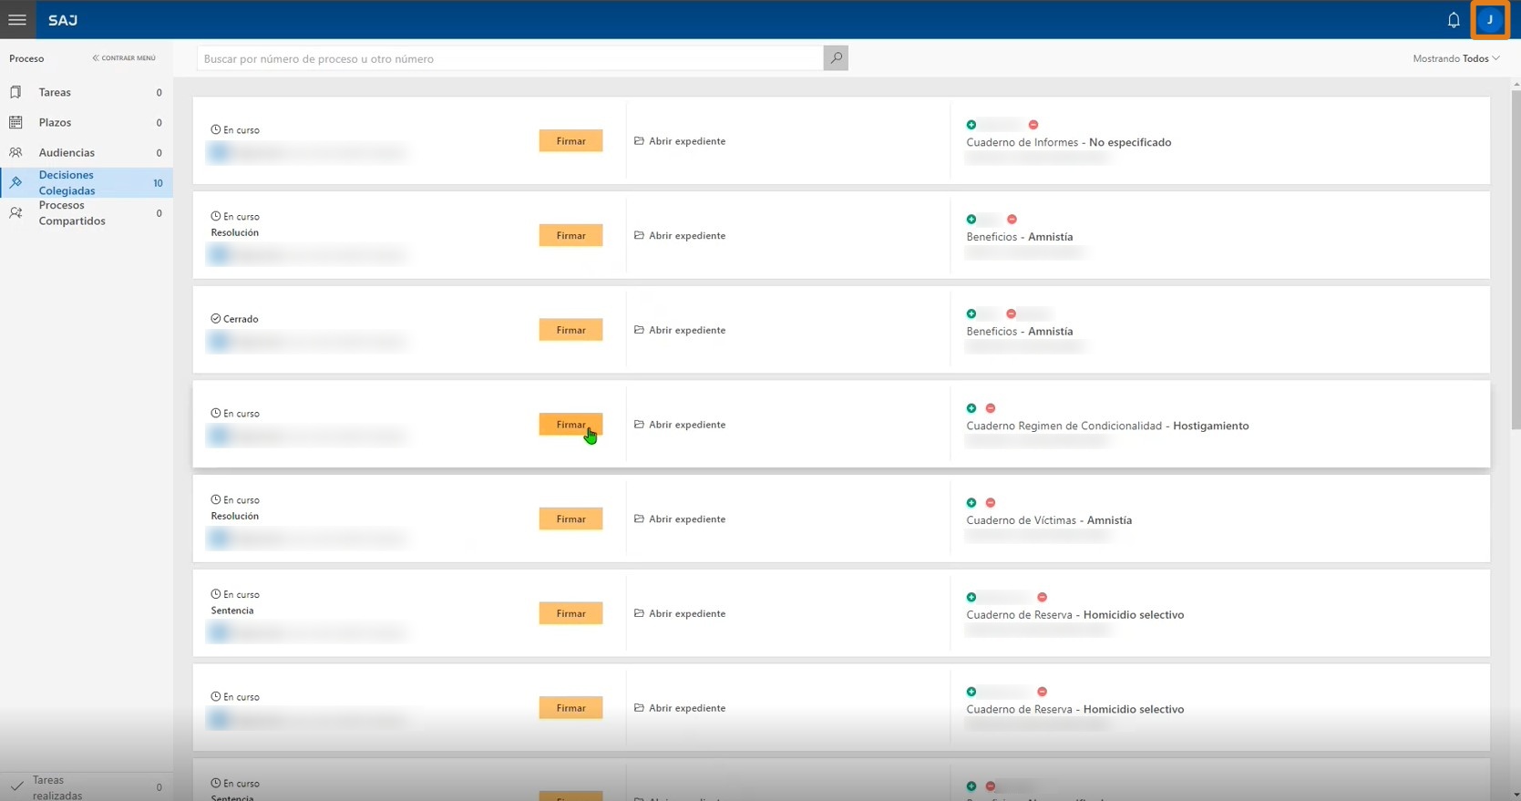Viewport: 1521px width, 801px height.
Task: Click Cuaderno de Informes - No especificado text
Action: (1069, 142)
